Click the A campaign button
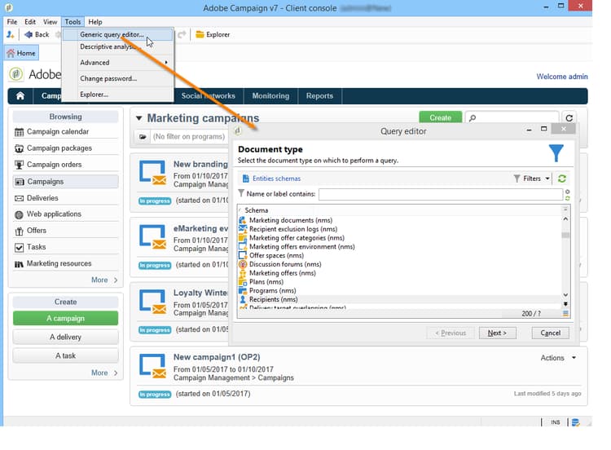 coord(65,318)
